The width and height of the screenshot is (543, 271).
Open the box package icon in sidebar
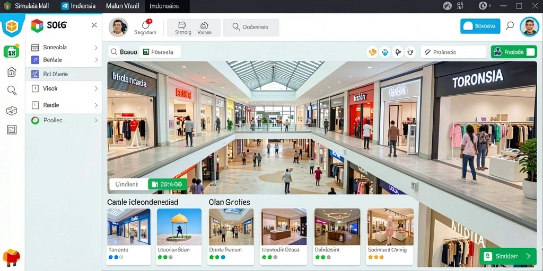tap(12, 111)
